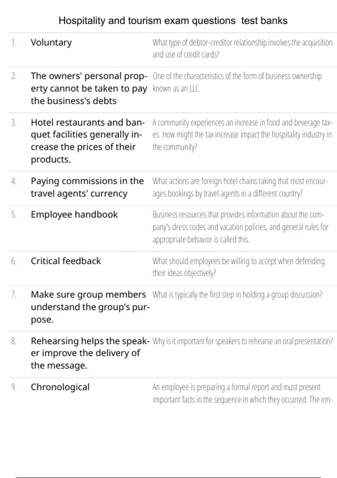Click the document title about hospitality exam questions
The width and height of the screenshot is (337, 478).
click(x=173, y=21)
